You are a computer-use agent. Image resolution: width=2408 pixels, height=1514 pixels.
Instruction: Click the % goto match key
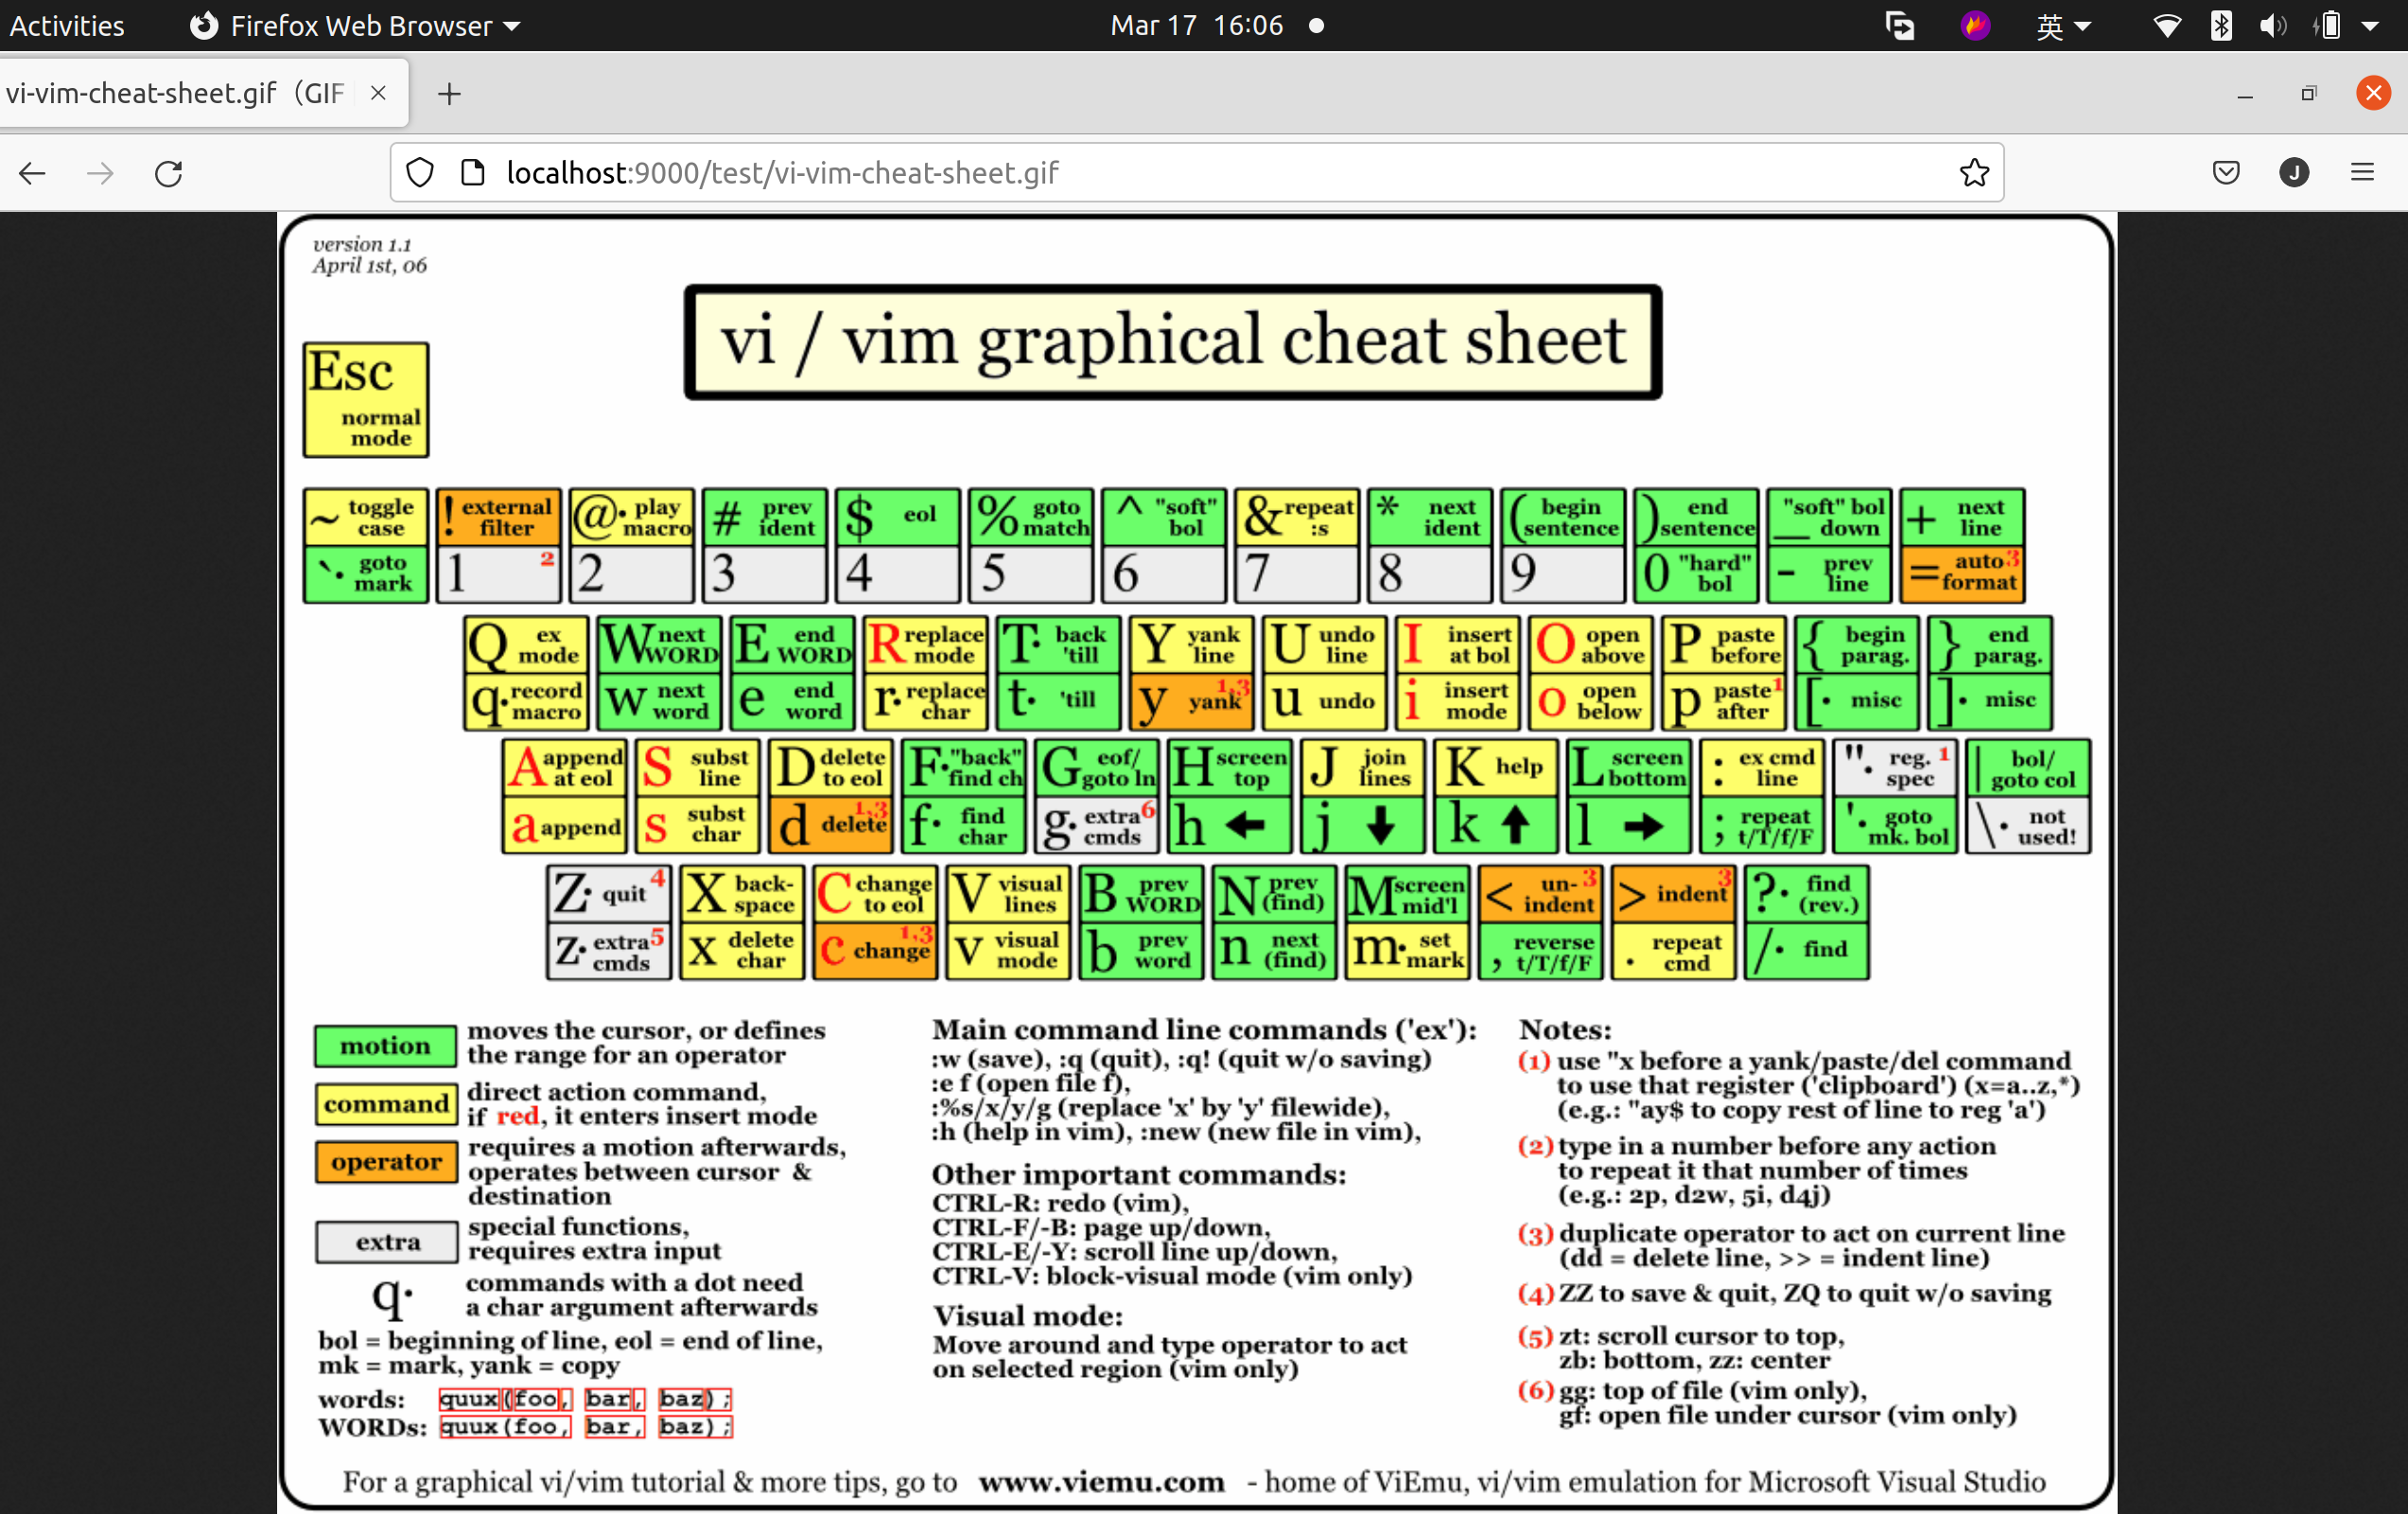pos(1031,517)
